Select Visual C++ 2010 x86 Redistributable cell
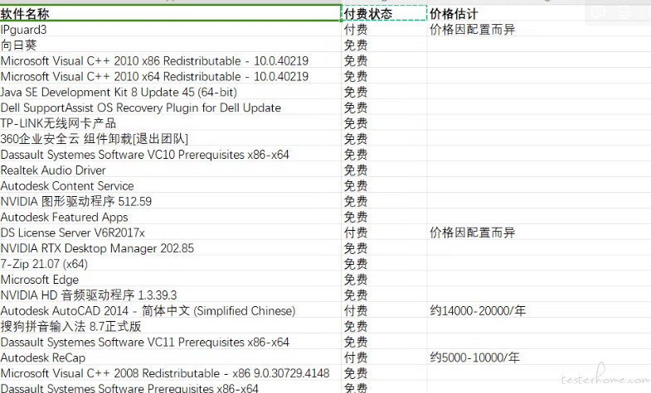Image resolution: width=651 pixels, height=393 pixels. pyautogui.click(x=170, y=60)
